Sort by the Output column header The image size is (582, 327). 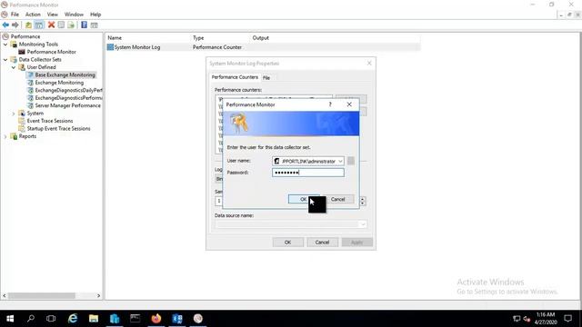click(x=261, y=38)
